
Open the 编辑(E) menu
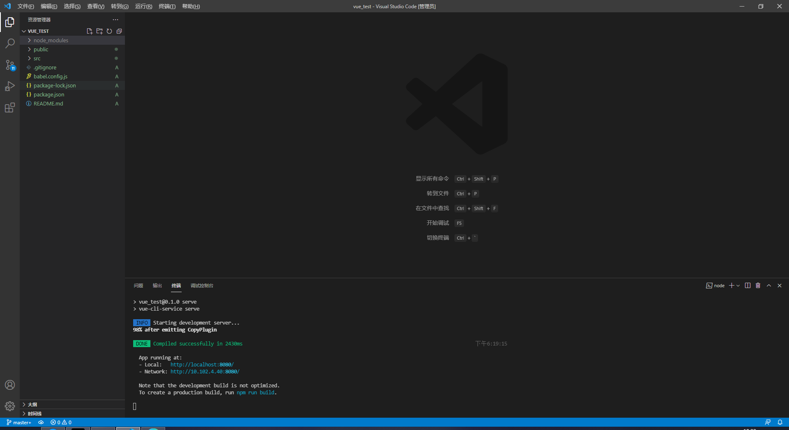pyautogui.click(x=49, y=6)
